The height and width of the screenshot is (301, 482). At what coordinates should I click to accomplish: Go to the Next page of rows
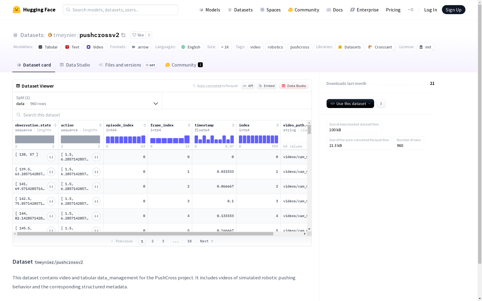207,241
